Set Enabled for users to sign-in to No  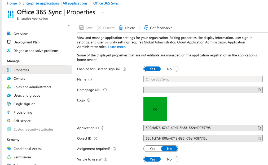click(x=169, y=69)
